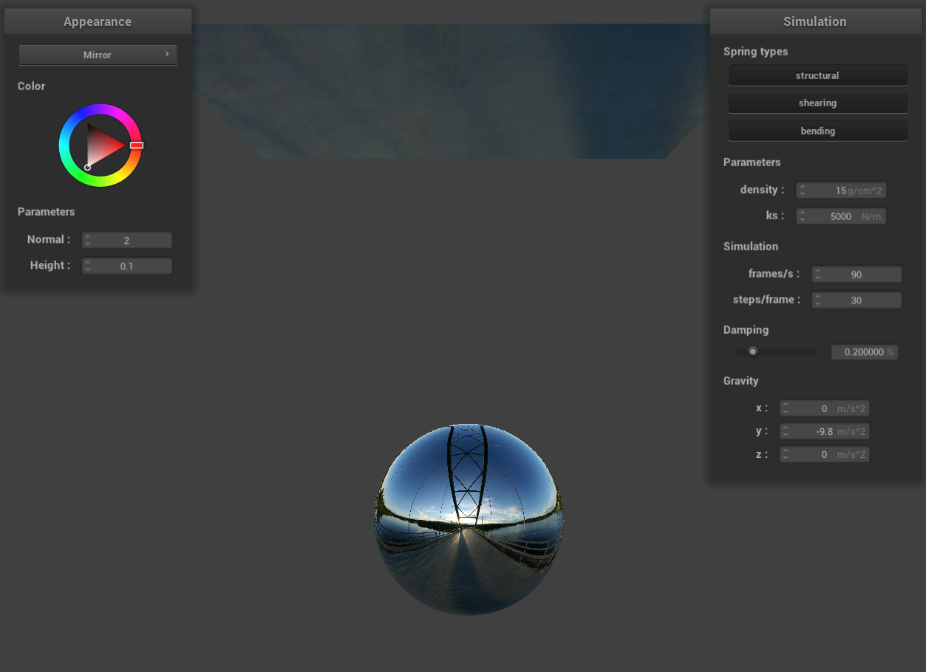
Task: Toggle shearing spring type
Action: pos(817,103)
